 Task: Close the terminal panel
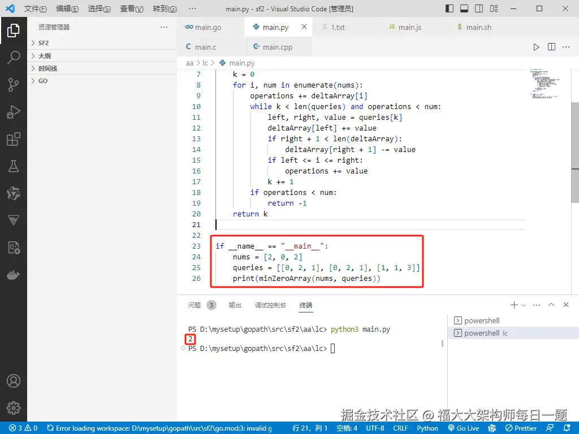(565, 305)
